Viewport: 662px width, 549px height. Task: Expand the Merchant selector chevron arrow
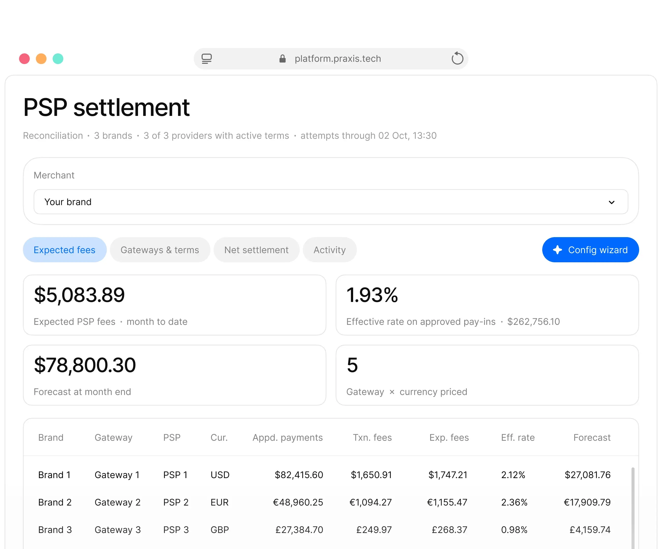coord(611,202)
